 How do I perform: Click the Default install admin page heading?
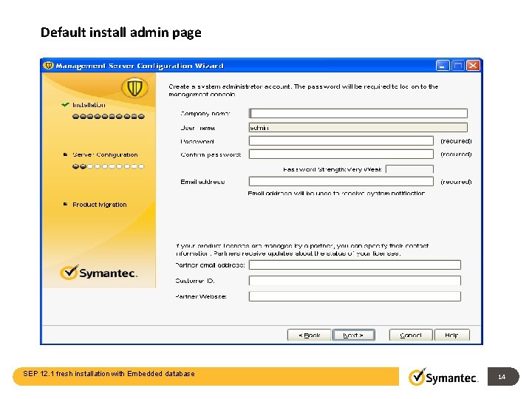point(120,33)
